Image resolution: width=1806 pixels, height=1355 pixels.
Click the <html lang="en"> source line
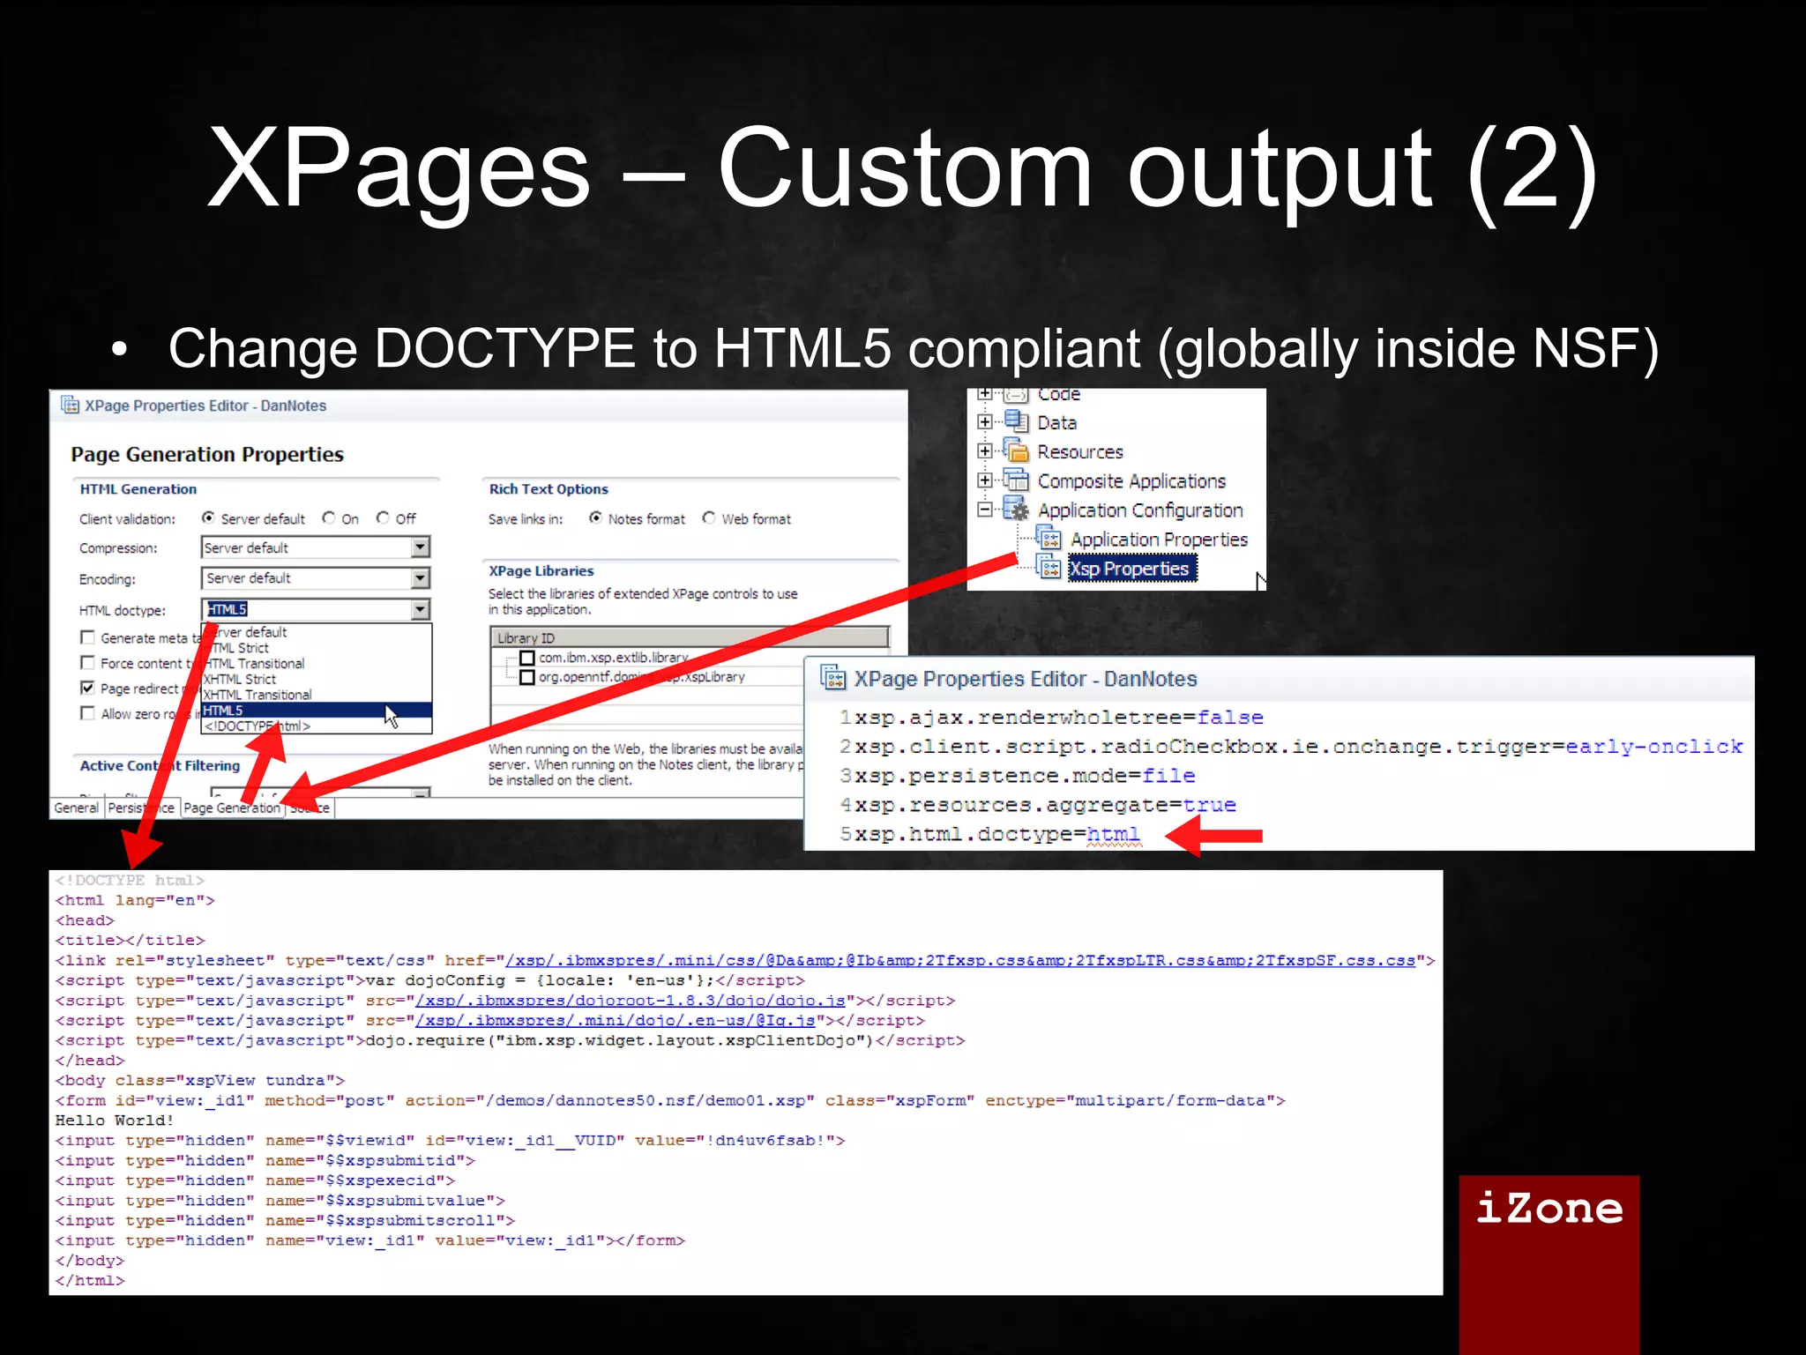pos(135,900)
